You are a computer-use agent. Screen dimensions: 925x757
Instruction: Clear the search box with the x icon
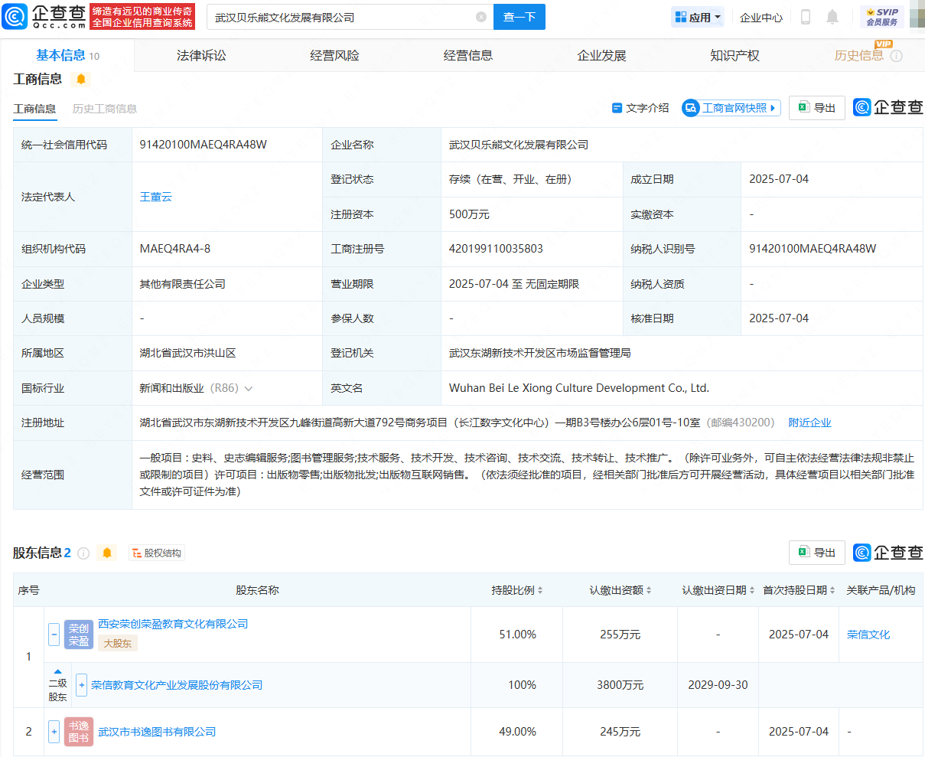point(481,17)
